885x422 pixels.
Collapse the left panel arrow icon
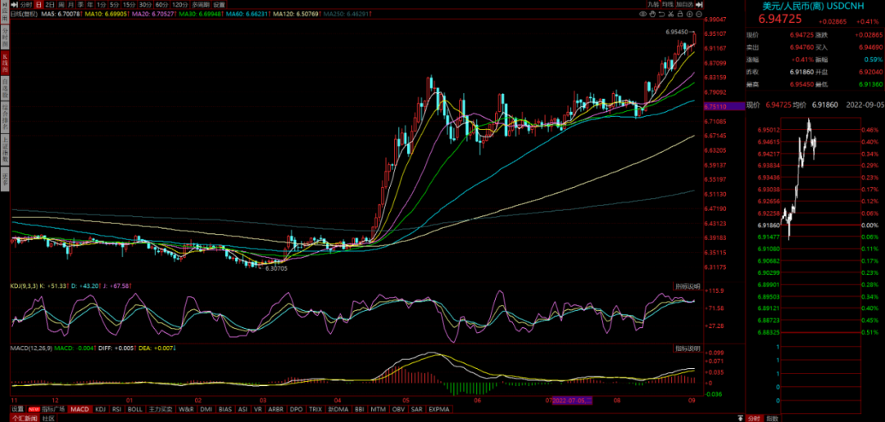coord(15,5)
